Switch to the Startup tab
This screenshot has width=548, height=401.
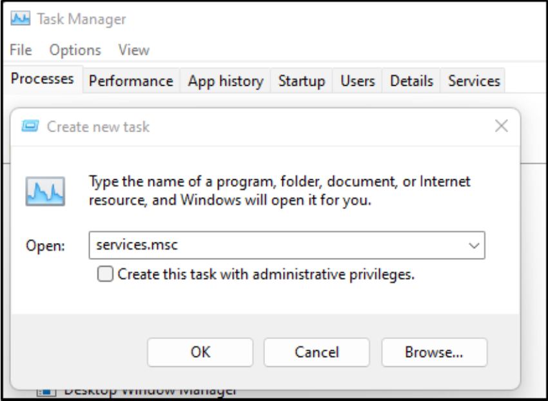302,81
